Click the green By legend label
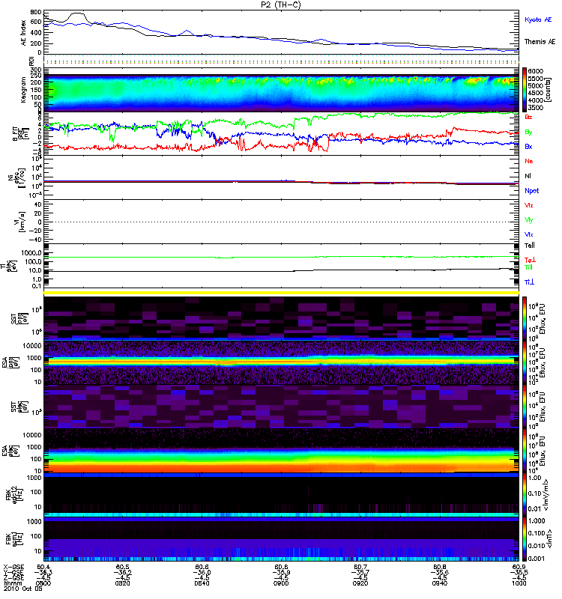 [x=528, y=133]
